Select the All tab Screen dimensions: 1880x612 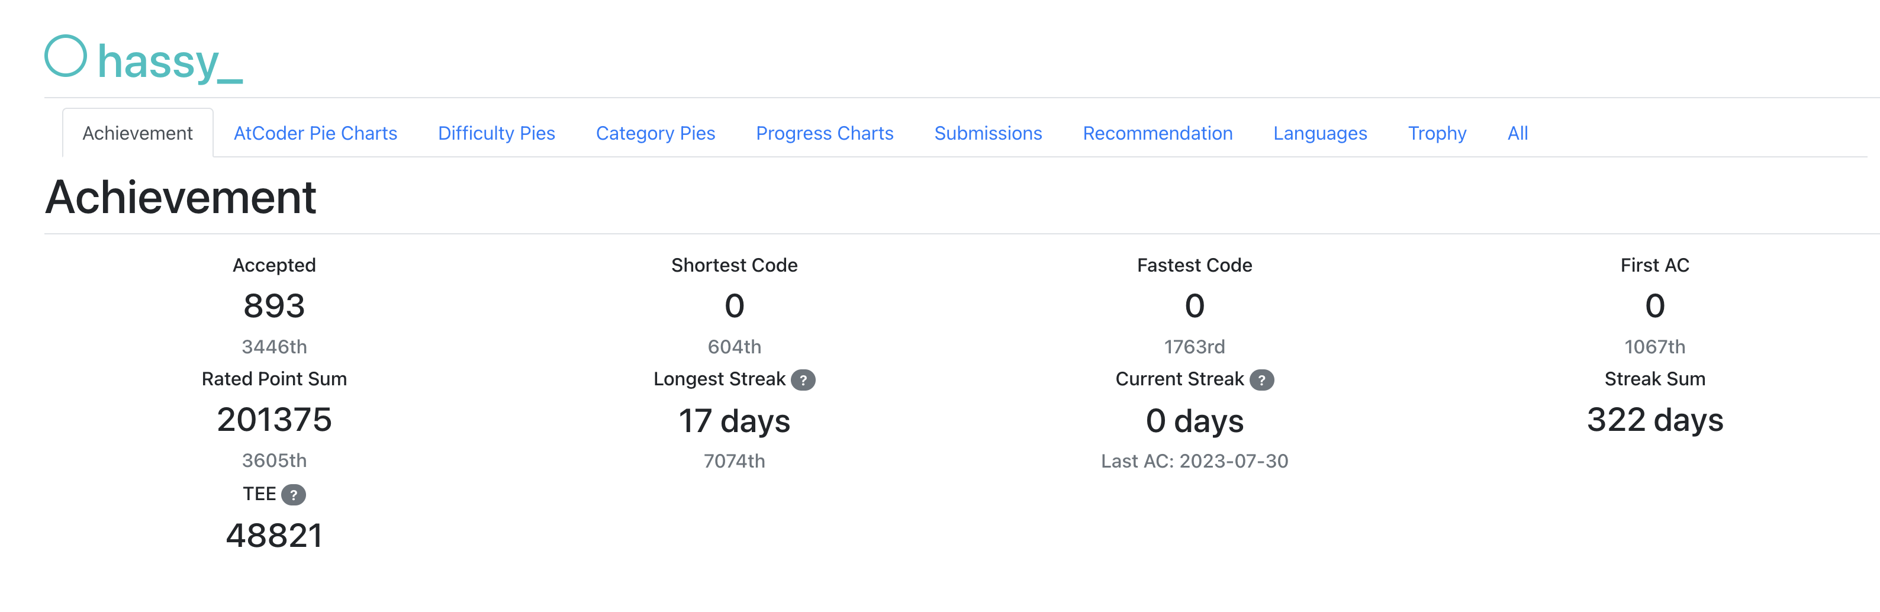click(1518, 134)
